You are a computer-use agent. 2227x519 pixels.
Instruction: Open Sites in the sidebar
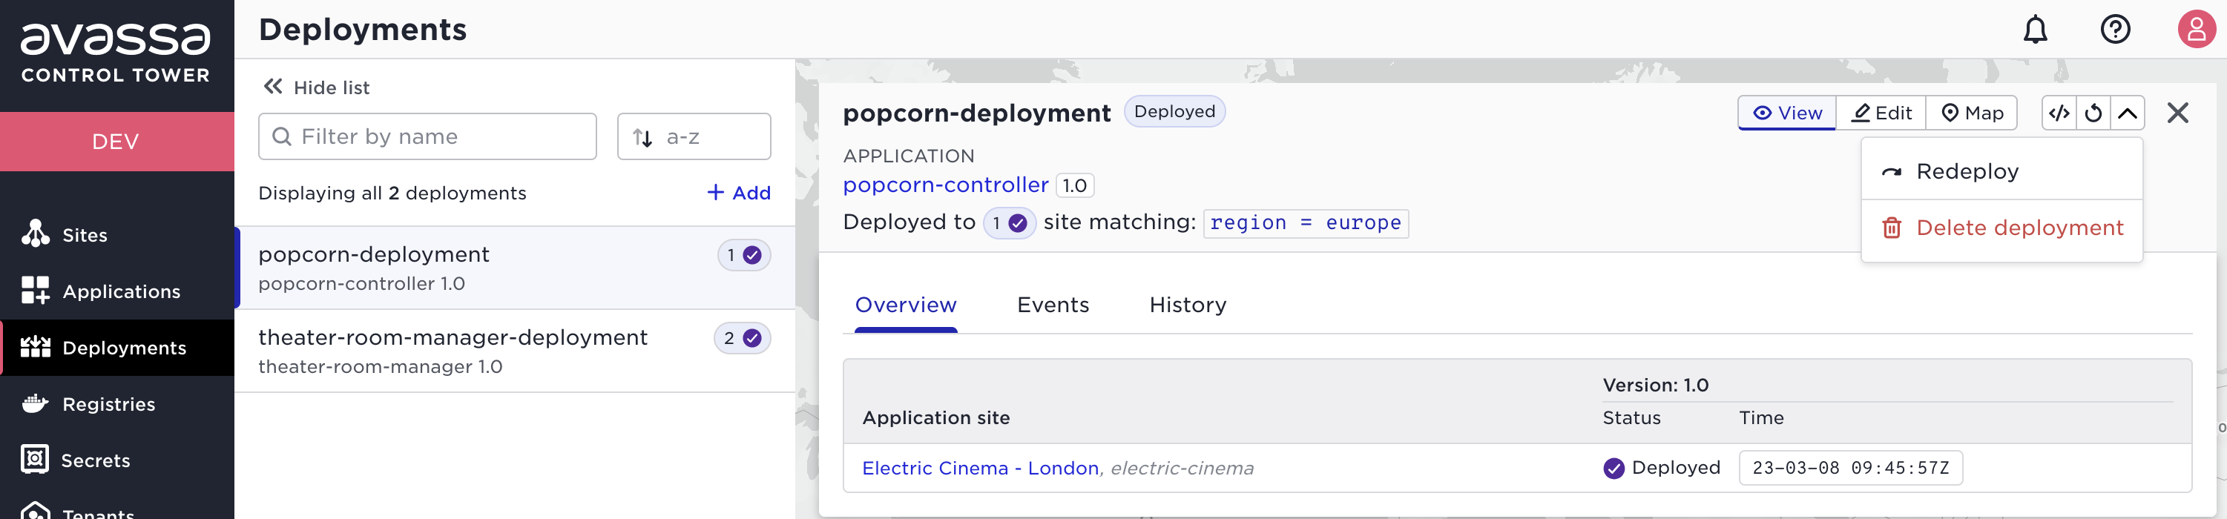point(116,235)
